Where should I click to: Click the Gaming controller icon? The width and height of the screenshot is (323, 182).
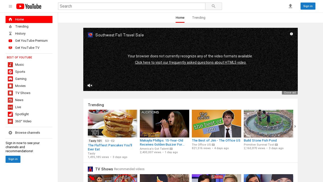click(x=10, y=79)
